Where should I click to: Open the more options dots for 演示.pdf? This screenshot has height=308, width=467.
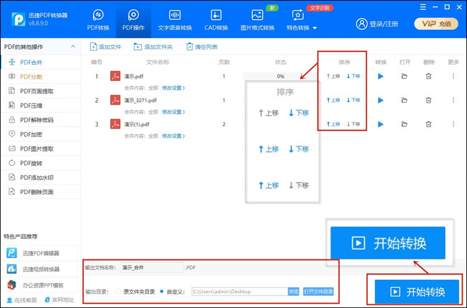click(453, 76)
